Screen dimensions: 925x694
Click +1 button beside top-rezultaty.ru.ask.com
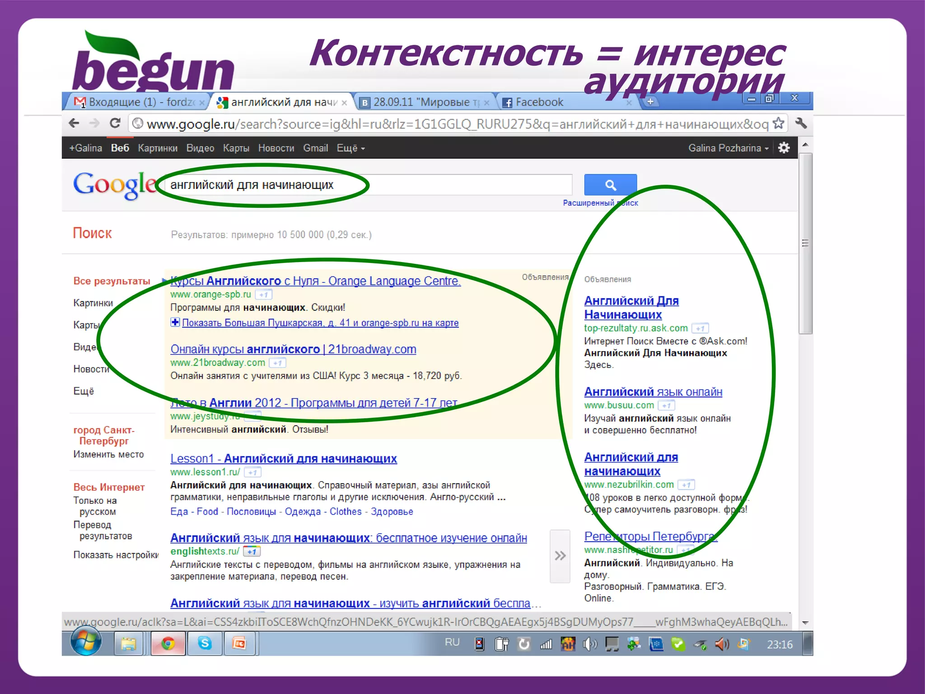tap(700, 328)
